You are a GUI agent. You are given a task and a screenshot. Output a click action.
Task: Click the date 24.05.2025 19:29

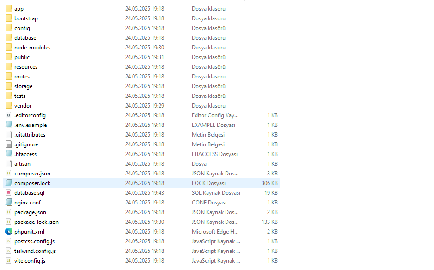[145, 106]
